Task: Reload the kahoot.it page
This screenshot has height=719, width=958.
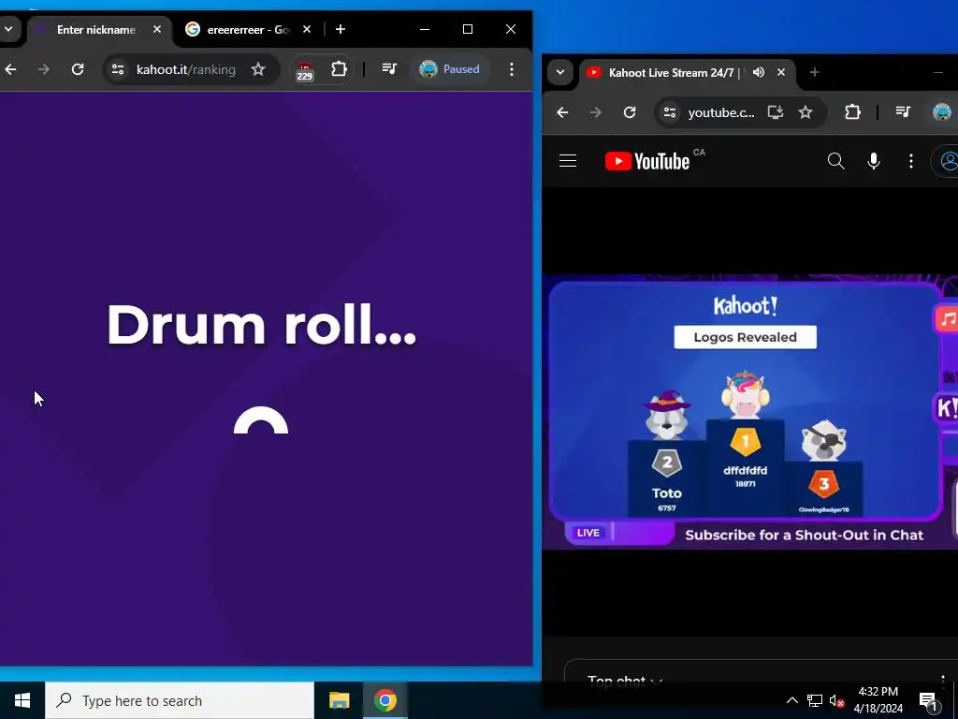Action: (x=78, y=69)
